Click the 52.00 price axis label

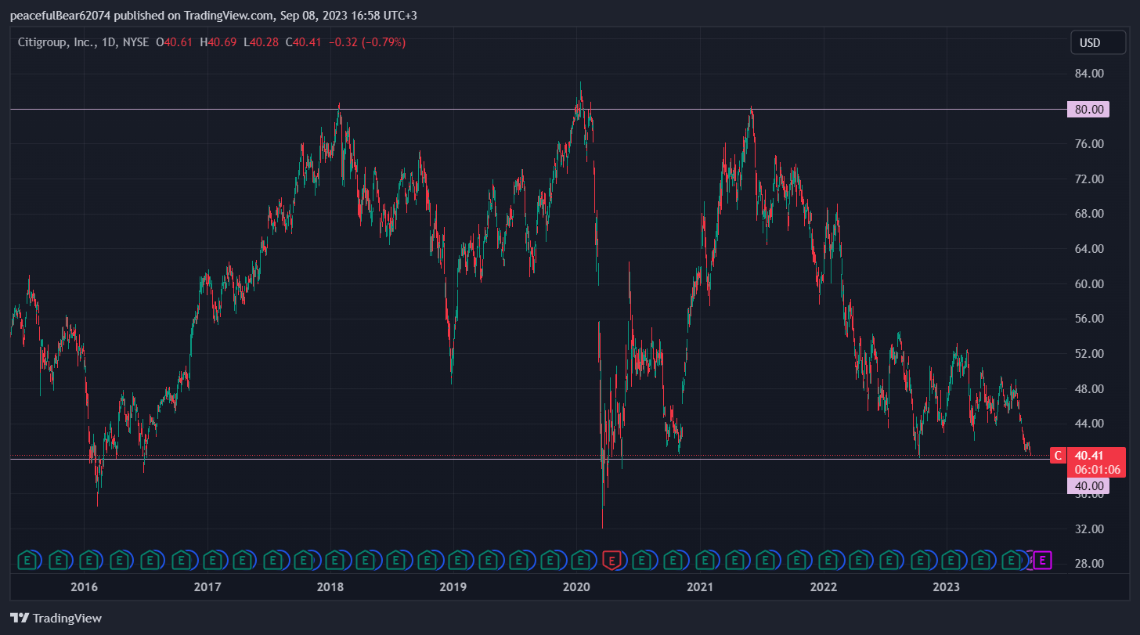pos(1089,354)
